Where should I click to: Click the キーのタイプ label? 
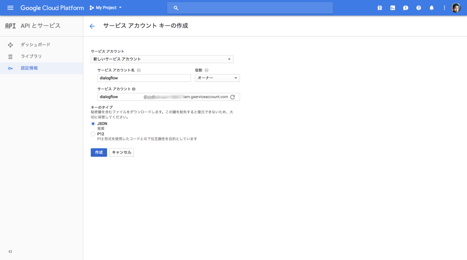(x=102, y=107)
